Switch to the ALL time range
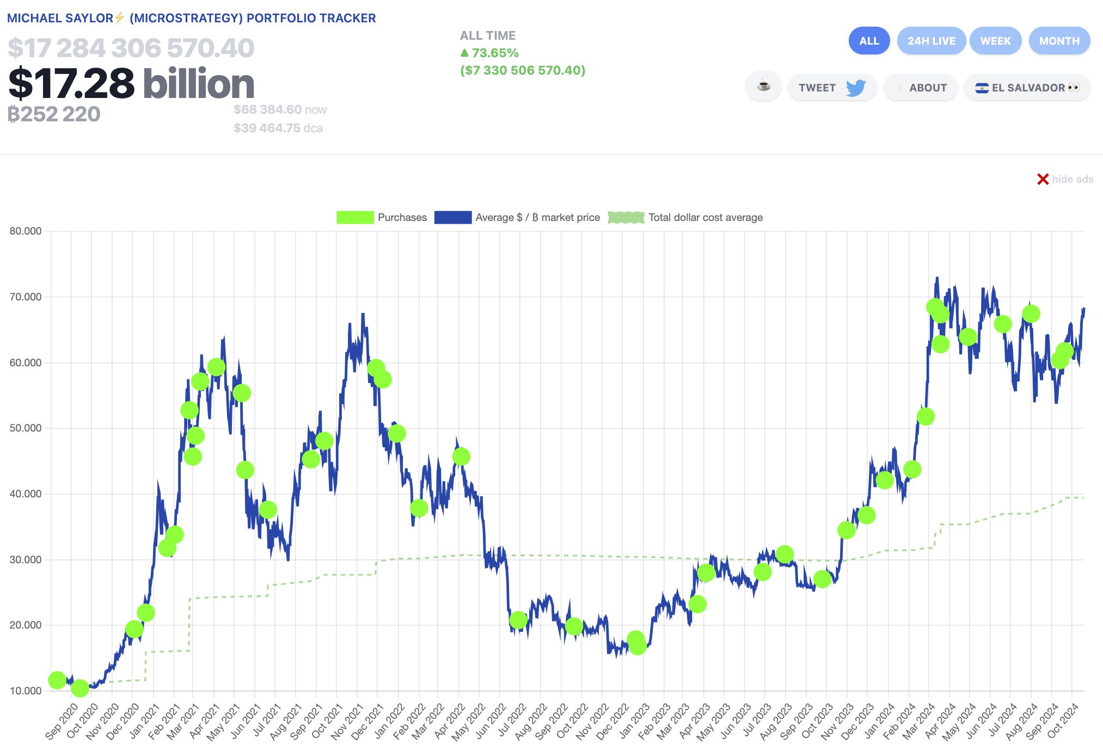 pos(869,41)
